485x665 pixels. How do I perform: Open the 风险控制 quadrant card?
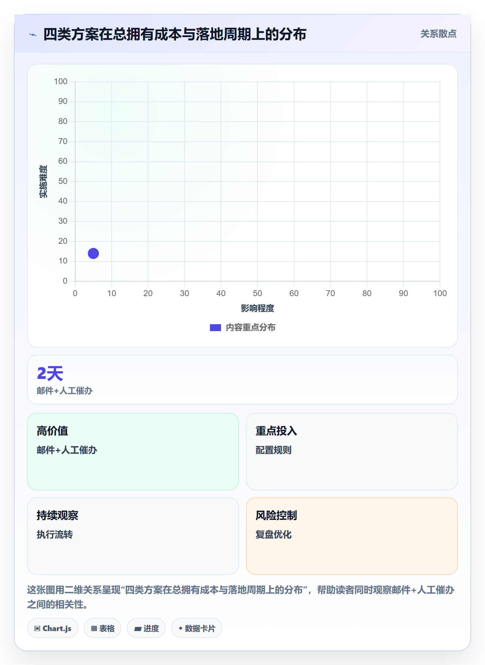tap(352, 536)
